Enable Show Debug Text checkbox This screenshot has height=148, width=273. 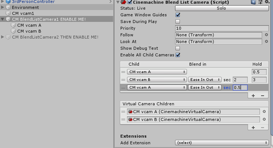[x=178, y=48]
